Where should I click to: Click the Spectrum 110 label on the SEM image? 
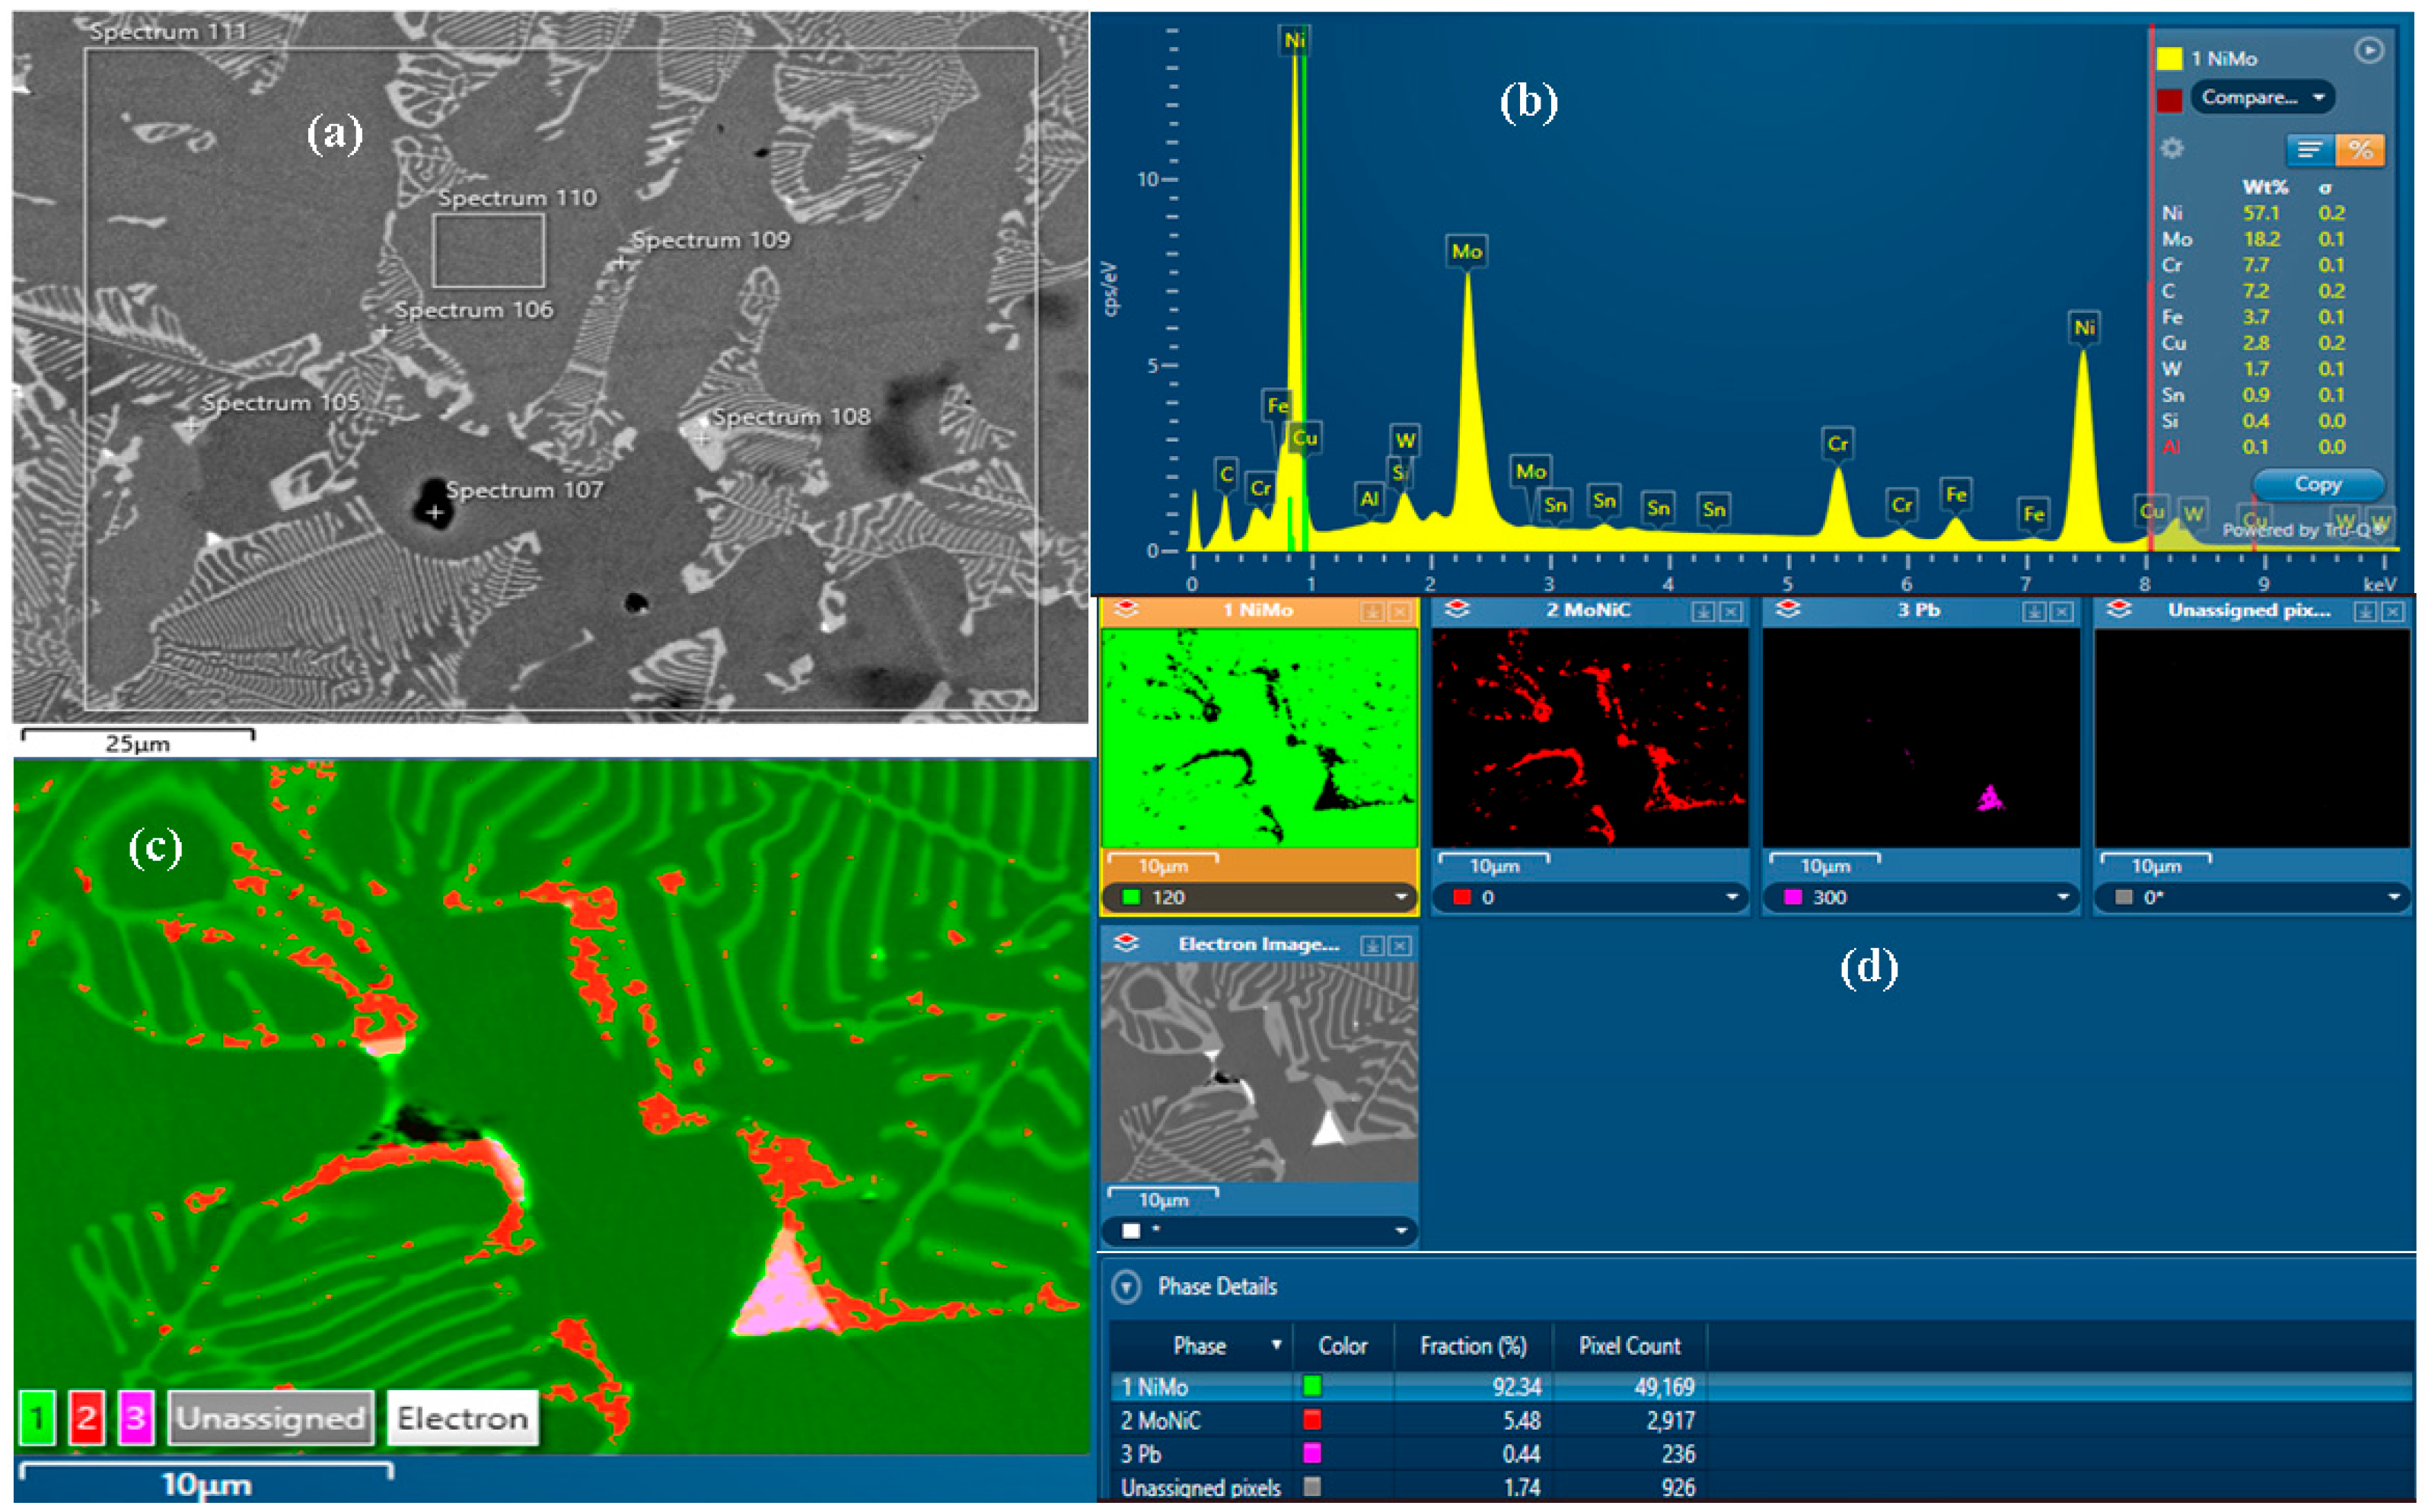click(x=517, y=198)
